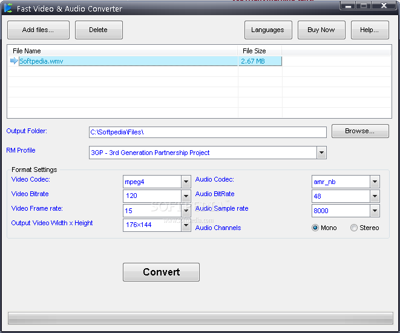
Task: Click the Output Folder label
Action: coord(27,131)
